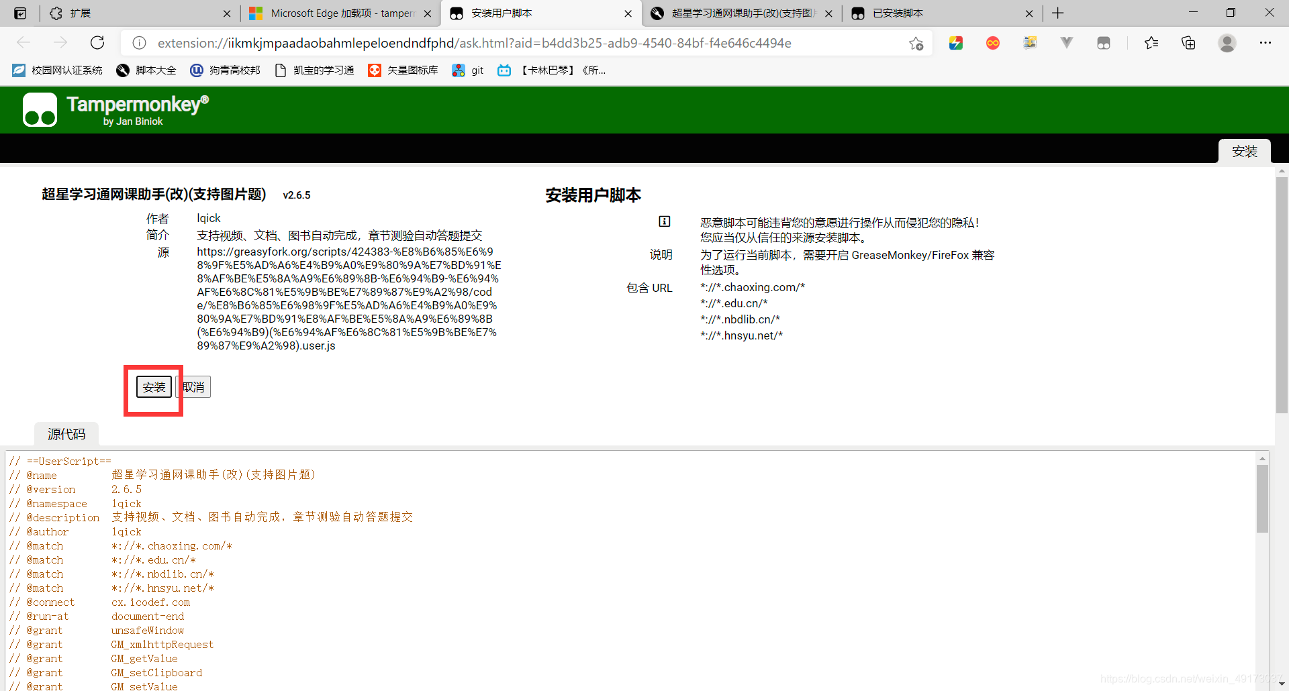Click author name lqick
The width and height of the screenshot is (1289, 691).
tap(209, 218)
